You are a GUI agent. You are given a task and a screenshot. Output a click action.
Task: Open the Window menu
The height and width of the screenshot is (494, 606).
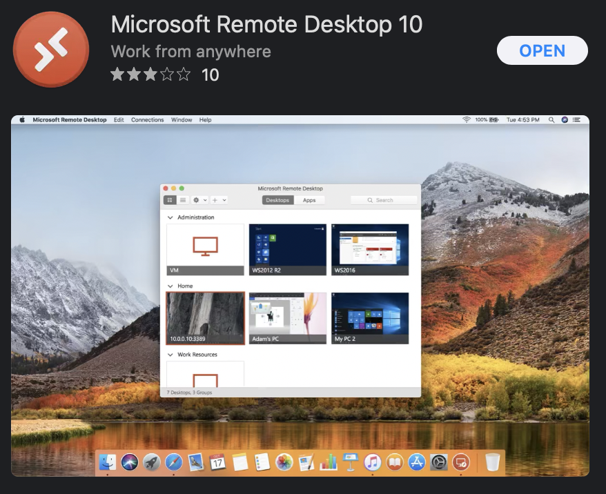coord(182,120)
